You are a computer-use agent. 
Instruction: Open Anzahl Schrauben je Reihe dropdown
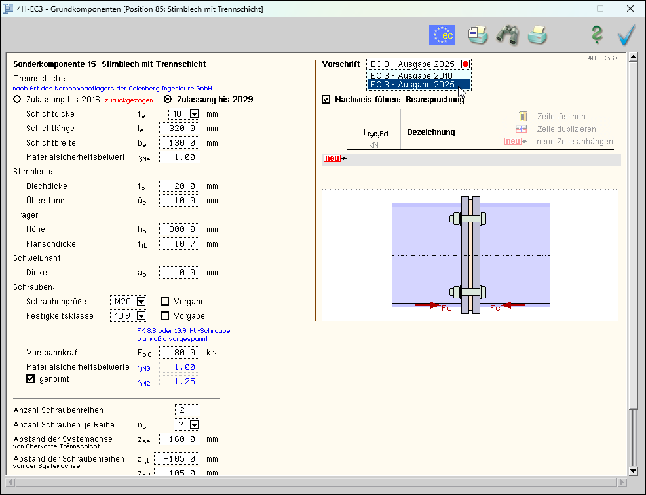point(193,425)
